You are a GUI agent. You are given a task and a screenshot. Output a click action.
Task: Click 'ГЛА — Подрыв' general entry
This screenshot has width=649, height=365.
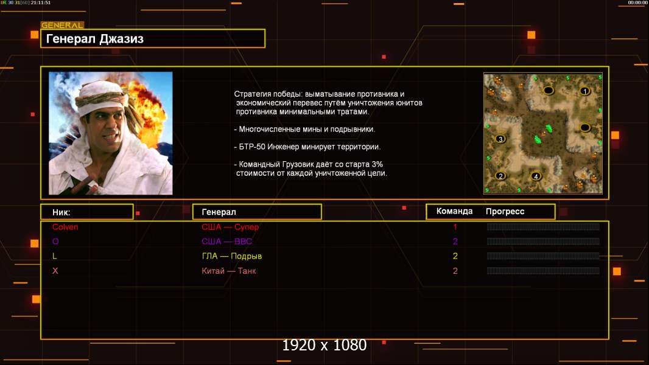[232, 256]
